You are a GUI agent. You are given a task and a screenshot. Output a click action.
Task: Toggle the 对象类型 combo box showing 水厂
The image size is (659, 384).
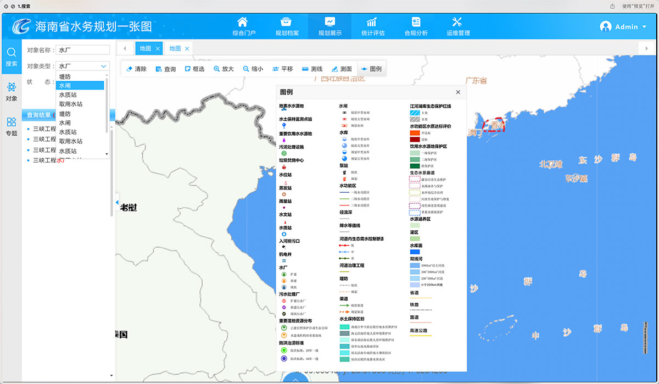[x=83, y=66]
